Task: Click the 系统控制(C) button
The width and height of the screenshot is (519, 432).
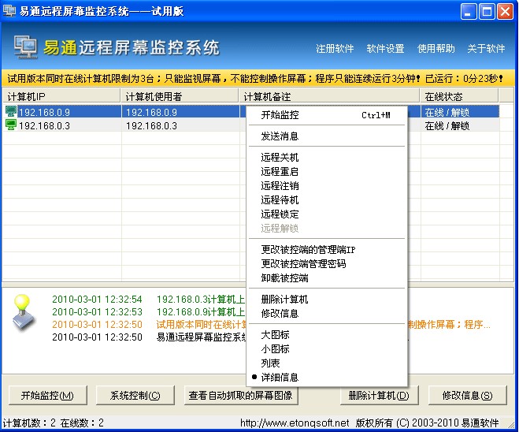Action: (x=135, y=395)
